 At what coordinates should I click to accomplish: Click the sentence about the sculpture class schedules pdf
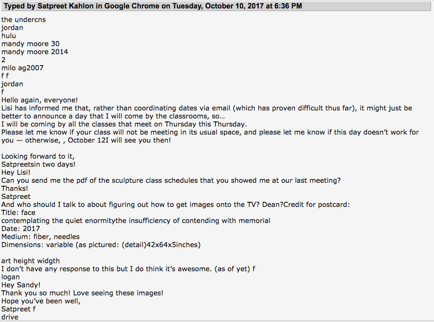[x=171, y=180]
